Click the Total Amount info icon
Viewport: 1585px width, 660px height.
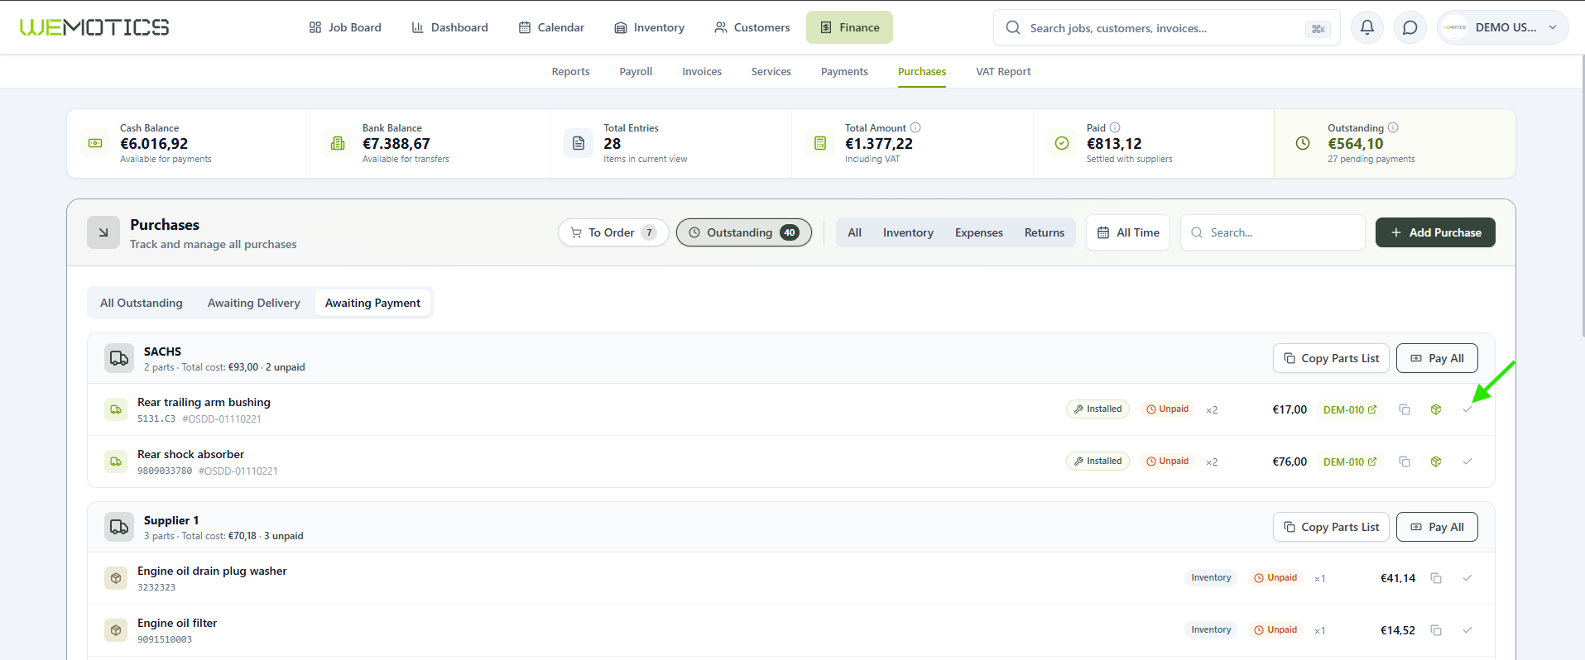tap(915, 127)
